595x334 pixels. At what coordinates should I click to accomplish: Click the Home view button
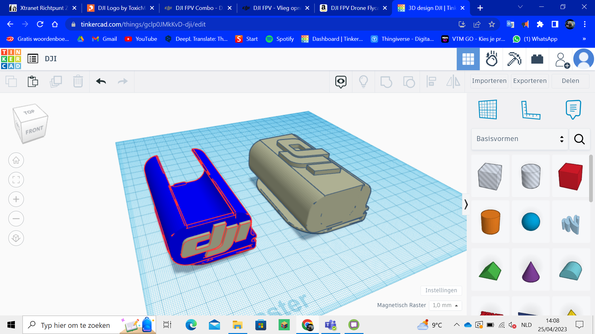pos(16,161)
